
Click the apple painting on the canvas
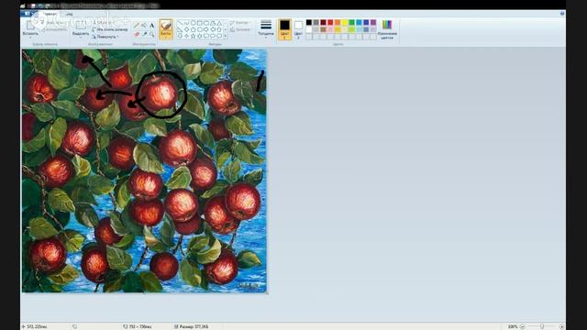pyautogui.click(x=145, y=170)
